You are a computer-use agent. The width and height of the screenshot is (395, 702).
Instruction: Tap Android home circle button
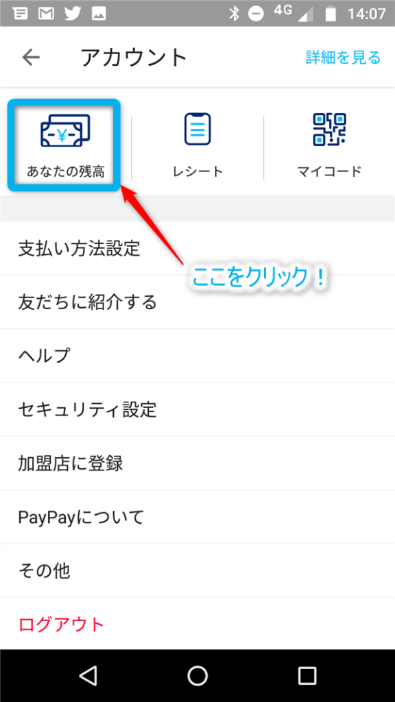pyautogui.click(x=197, y=675)
